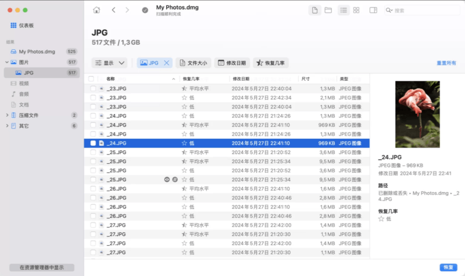
Task: Click the My Photos.dmg window title
Action: point(177,8)
